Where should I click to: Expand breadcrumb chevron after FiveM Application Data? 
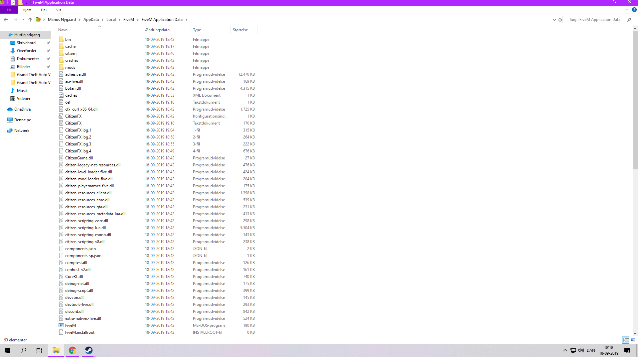point(186,20)
